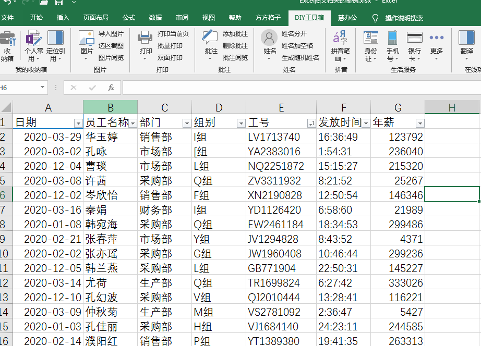Open the 发放时间 column filter dropdown
481x346 pixels.
tap(366, 123)
